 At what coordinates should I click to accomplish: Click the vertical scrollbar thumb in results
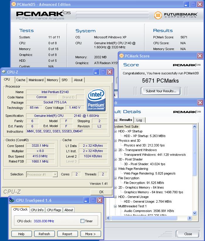(195, 153)
